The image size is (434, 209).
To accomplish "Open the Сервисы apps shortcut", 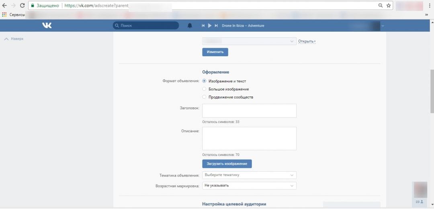I will point(14,15).
